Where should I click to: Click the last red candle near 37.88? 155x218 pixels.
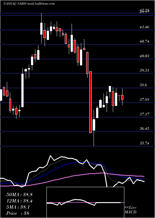tap(122, 97)
